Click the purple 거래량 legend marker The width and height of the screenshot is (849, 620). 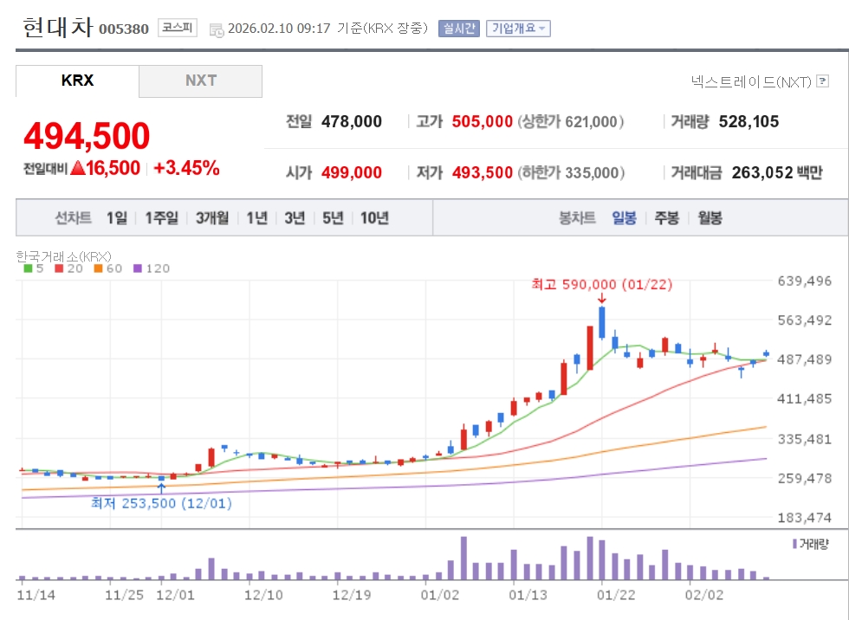(794, 543)
